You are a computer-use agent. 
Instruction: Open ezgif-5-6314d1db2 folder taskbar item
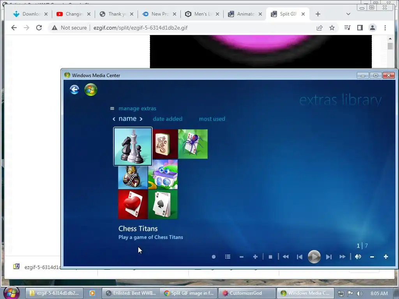[54, 293]
